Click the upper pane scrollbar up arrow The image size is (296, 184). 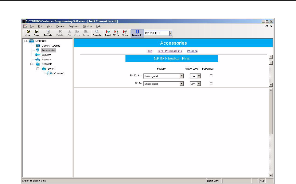coord(271,57)
